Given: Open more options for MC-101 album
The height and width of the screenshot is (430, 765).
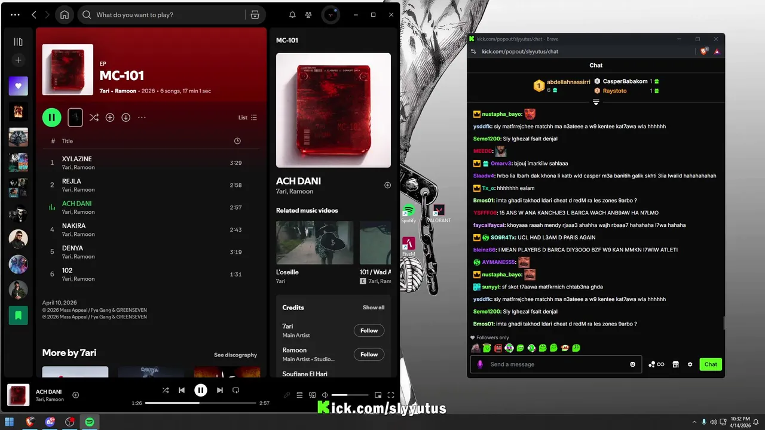Looking at the screenshot, I should (x=142, y=118).
